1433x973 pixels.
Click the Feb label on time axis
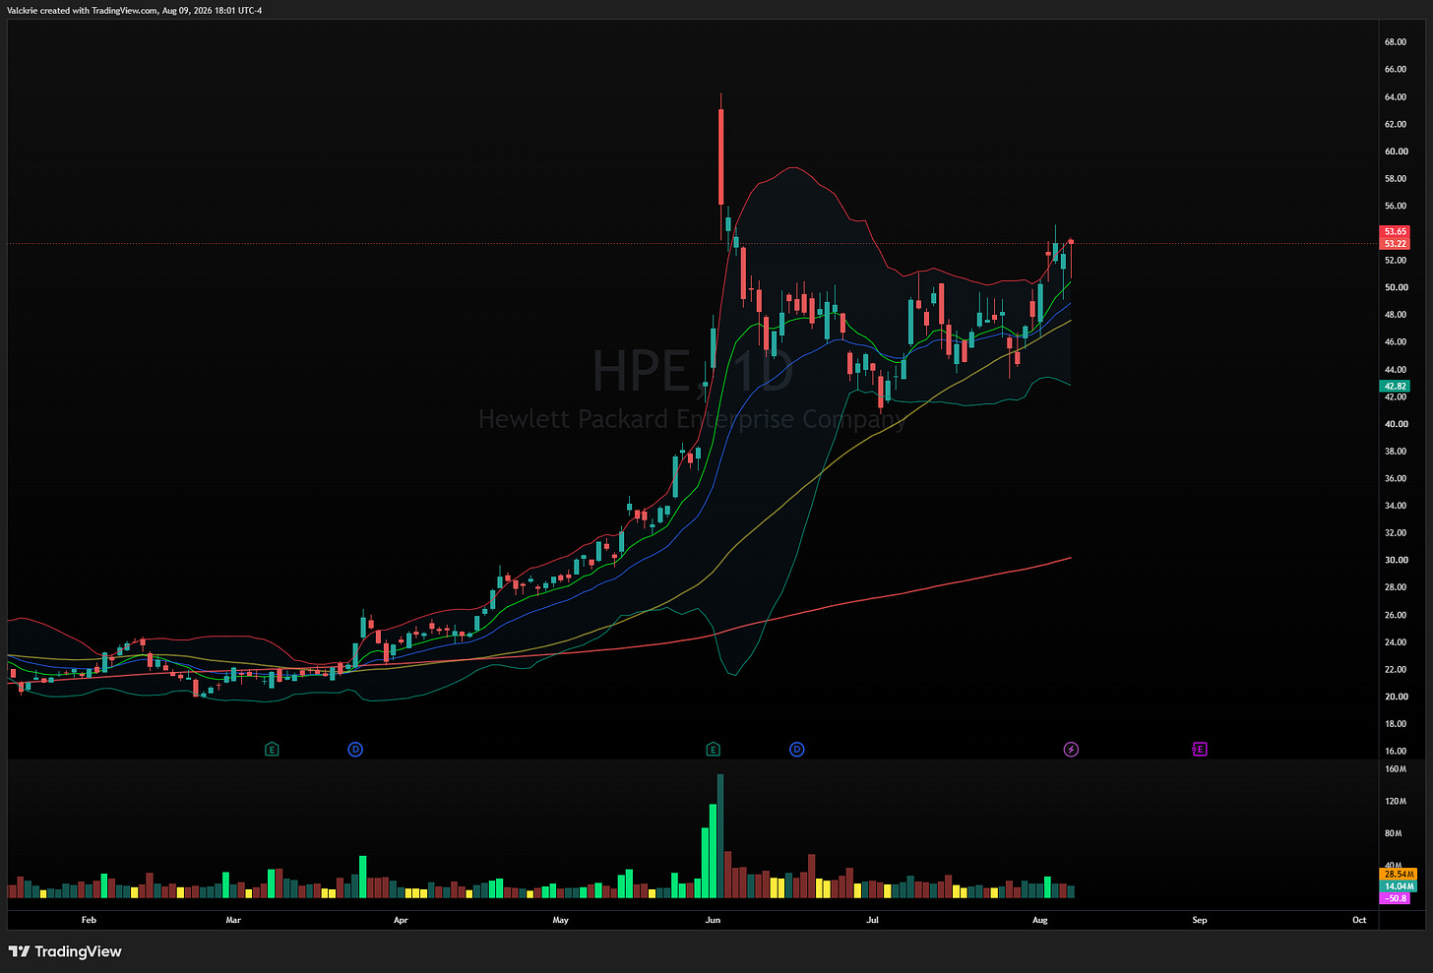click(x=89, y=921)
